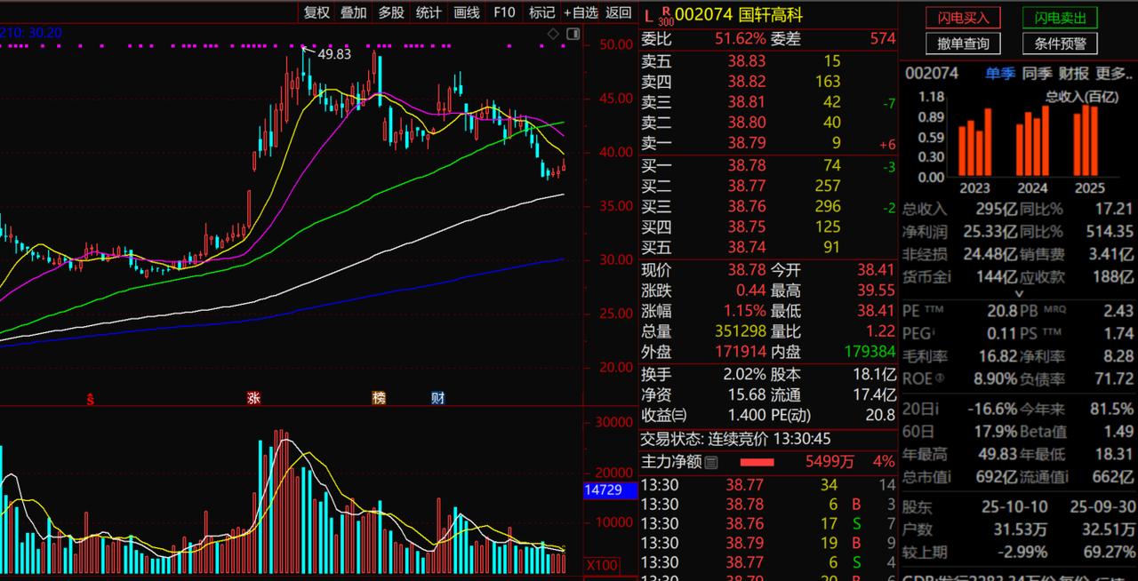Expand the 更多 options menu
This screenshot has width=1138, height=581.
point(1115,73)
